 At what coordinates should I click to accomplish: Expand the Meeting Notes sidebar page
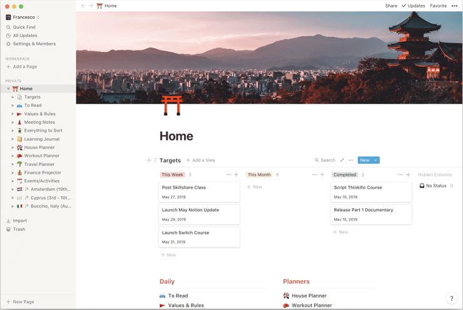click(x=13, y=122)
